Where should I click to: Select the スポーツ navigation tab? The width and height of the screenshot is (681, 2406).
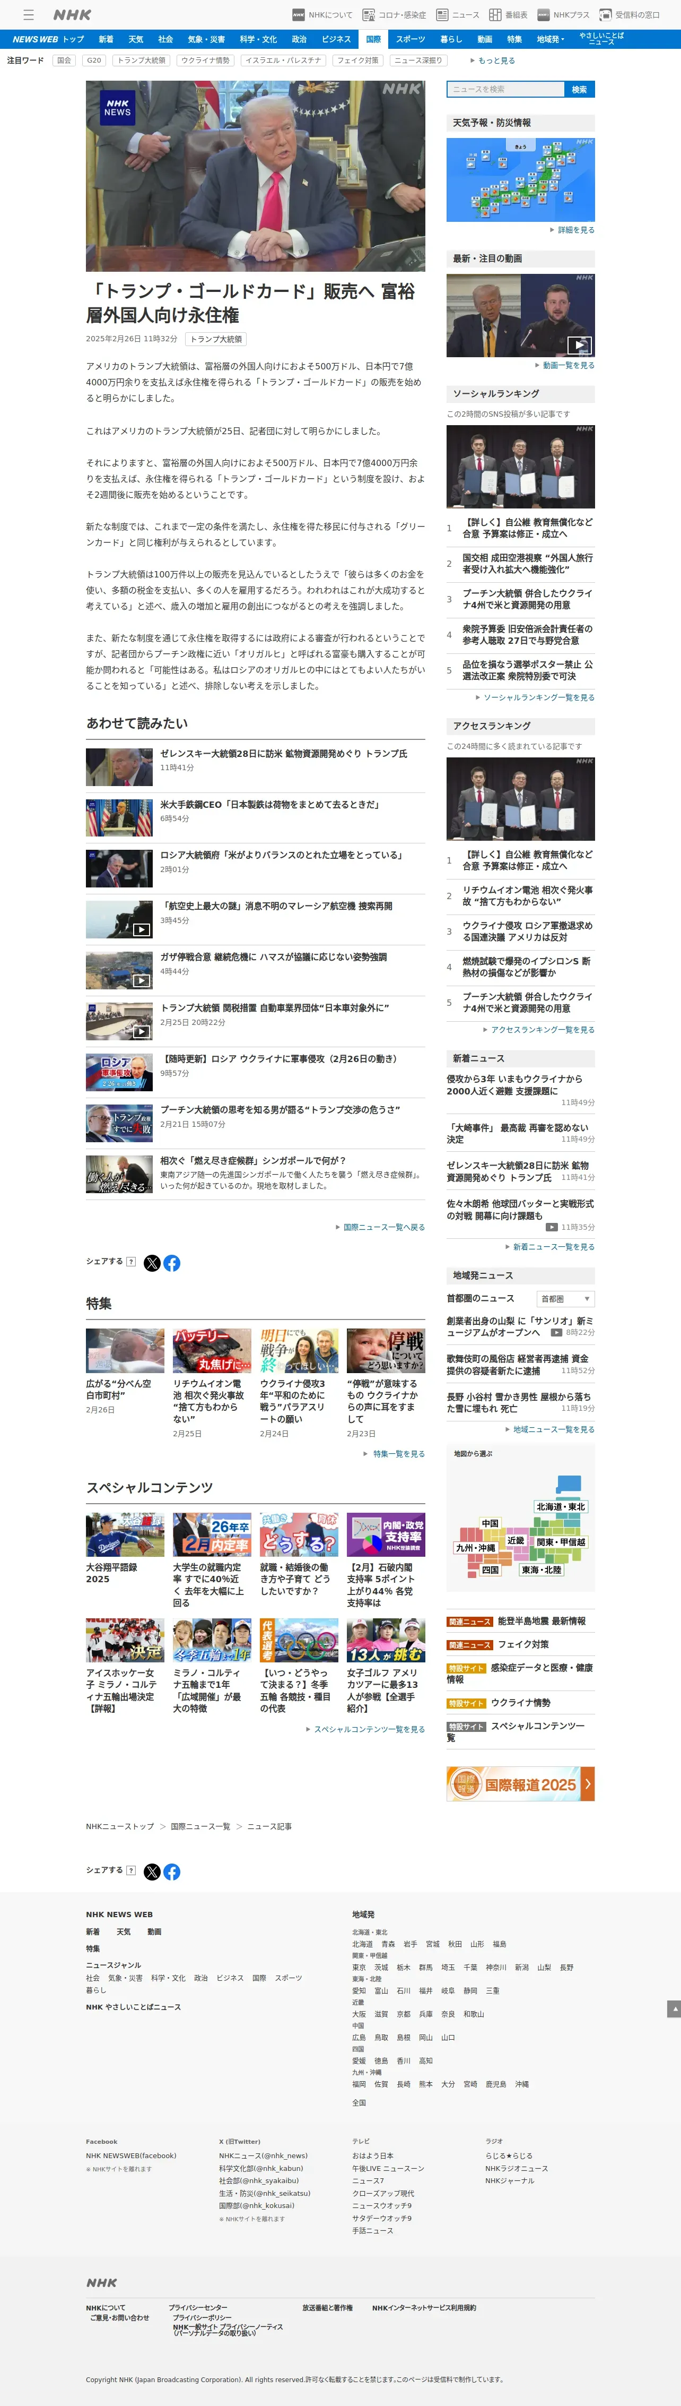tap(411, 39)
